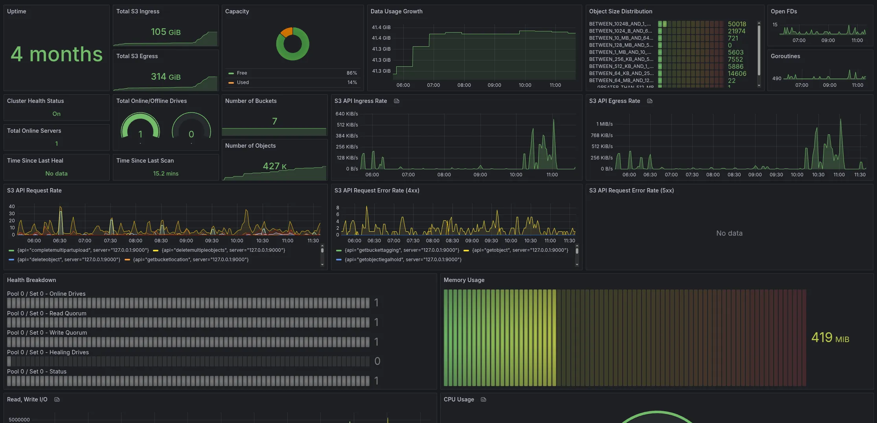
Task: Open the Goroutines panel menu
Action: (x=785, y=56)
